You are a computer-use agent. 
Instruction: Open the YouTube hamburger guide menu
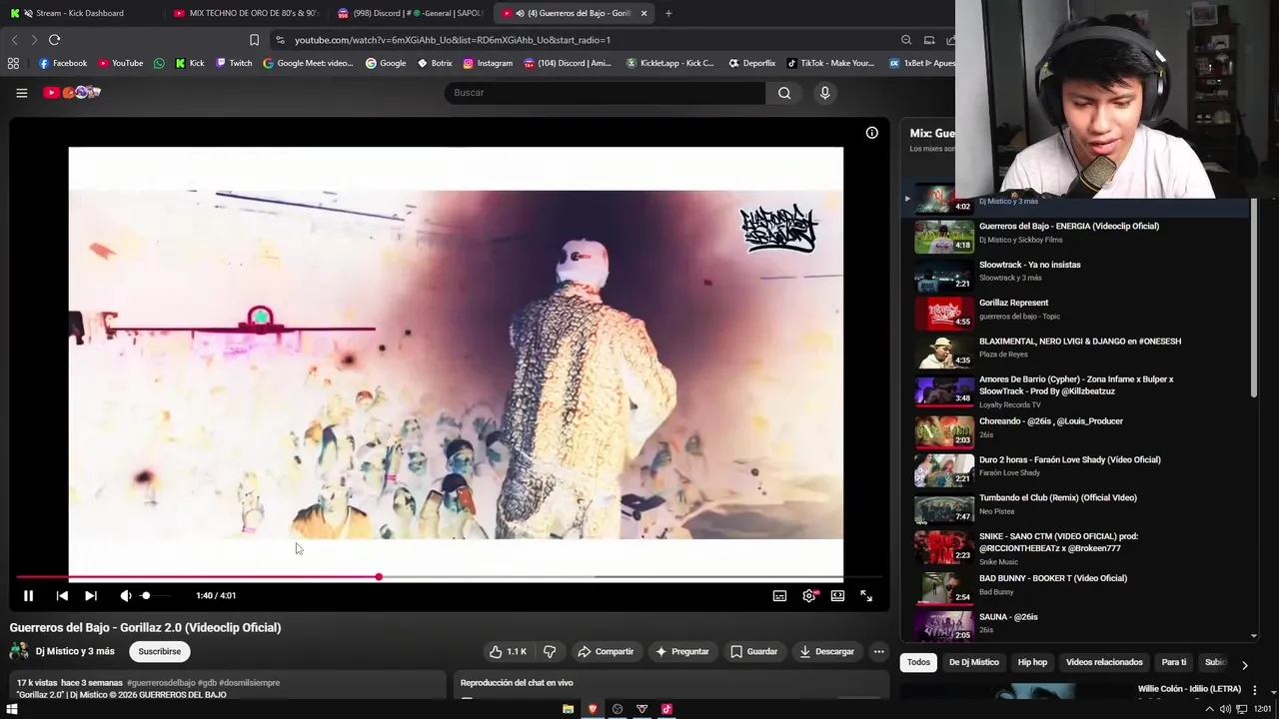click(21, 93)
